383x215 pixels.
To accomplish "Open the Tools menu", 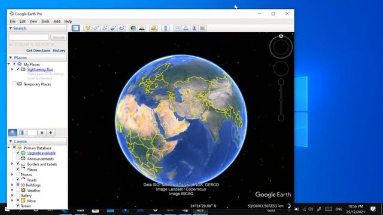I will point(45,21).
